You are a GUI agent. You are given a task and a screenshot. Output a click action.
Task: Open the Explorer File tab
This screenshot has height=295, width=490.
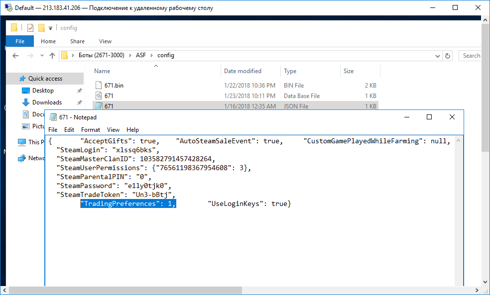[x=20, y=41]
